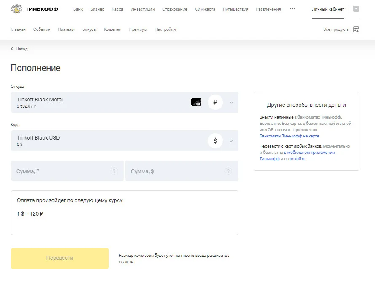
Task: Open the Инвестиции section
Action: click(x=143, y=9)
